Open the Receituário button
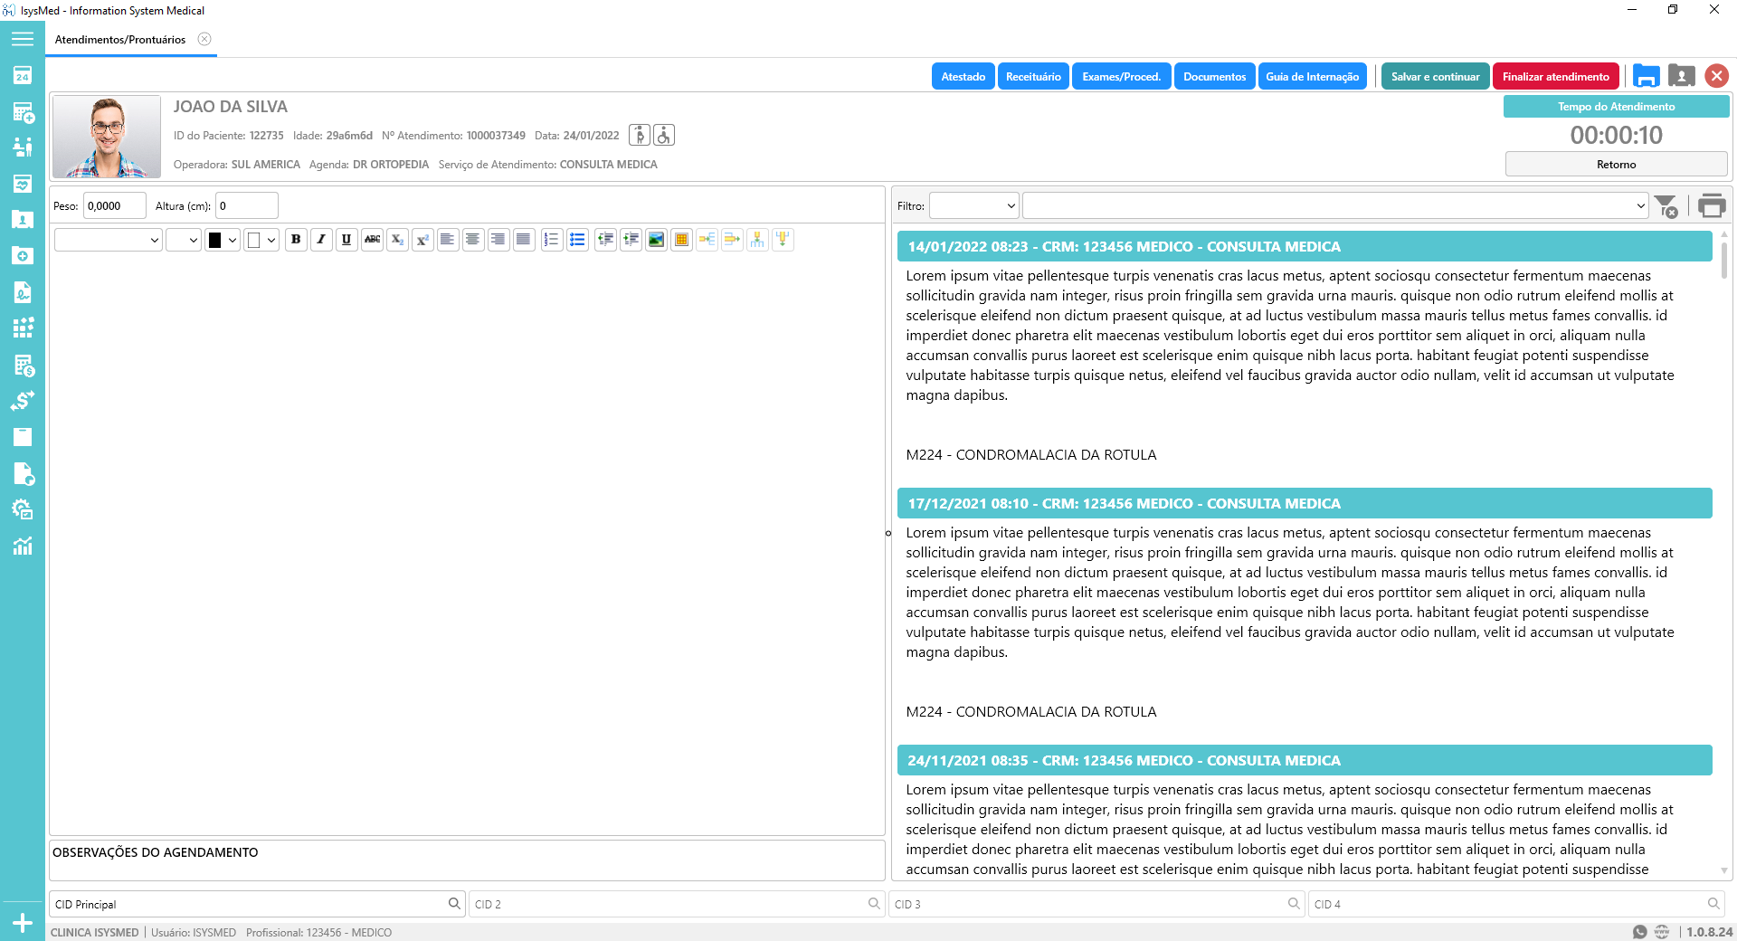1737x941 pixels. pyautogui.click(x=1033, y=77)
